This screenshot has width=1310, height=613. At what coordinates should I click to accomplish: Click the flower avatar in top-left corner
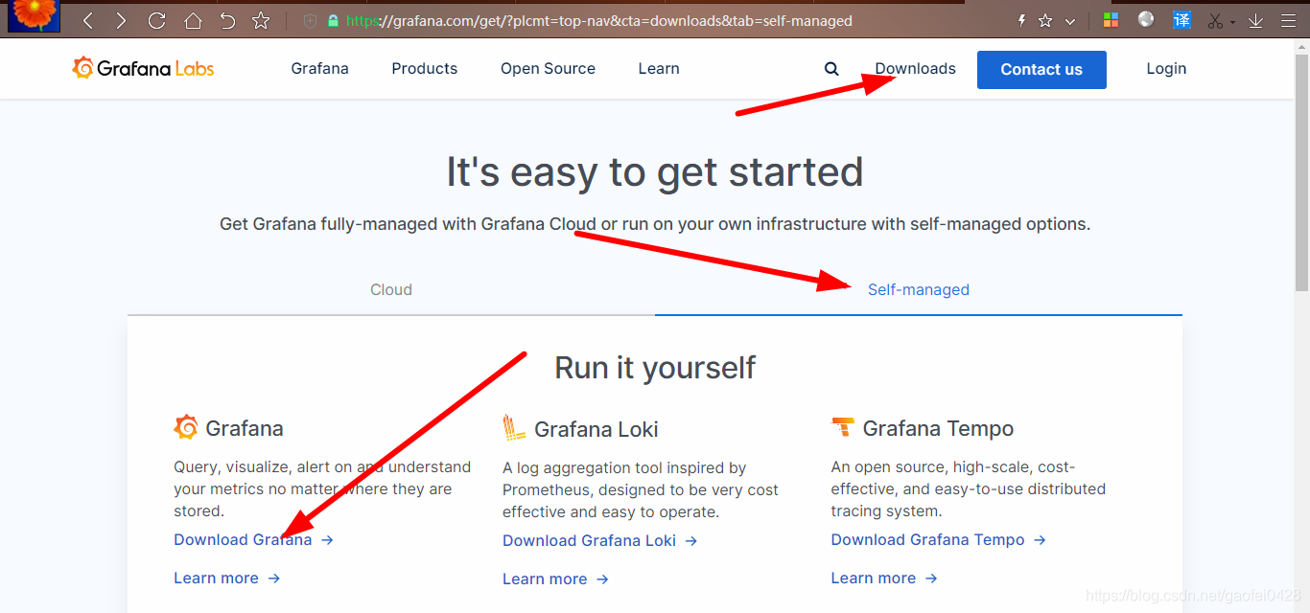point(34,16)
